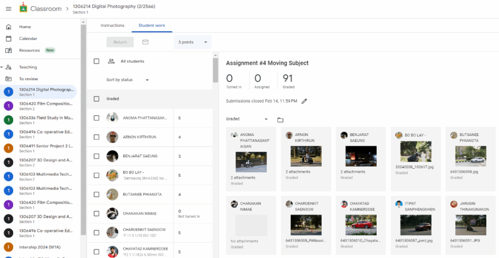Click the Return button
The image size is (499, 258).
click(120, 42)
